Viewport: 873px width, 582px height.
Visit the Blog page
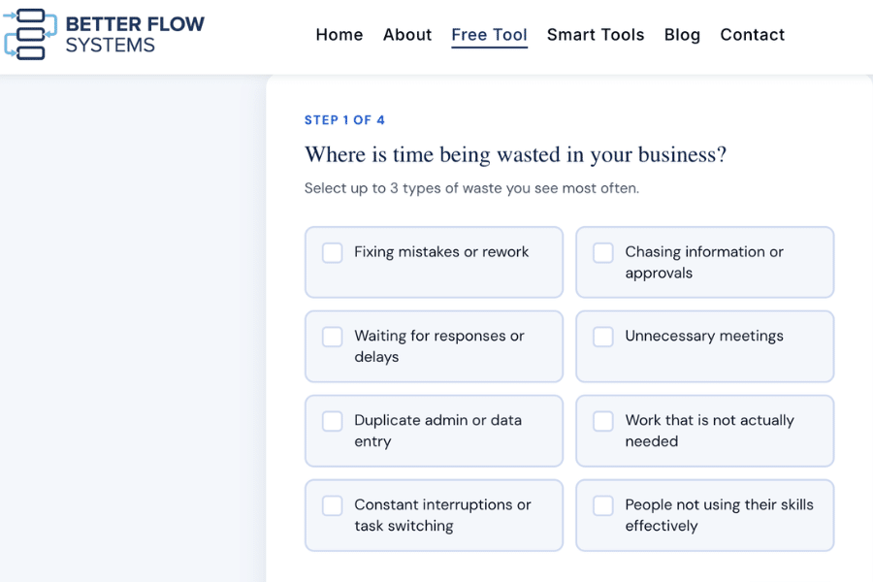(x=682, y=35)
